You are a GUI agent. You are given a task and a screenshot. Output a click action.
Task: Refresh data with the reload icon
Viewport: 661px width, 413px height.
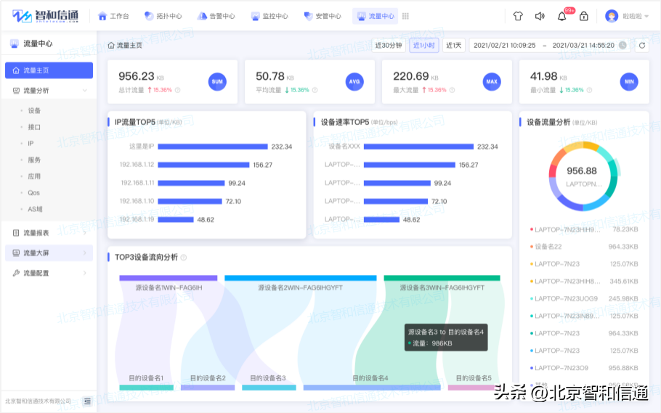coord(641,45)
